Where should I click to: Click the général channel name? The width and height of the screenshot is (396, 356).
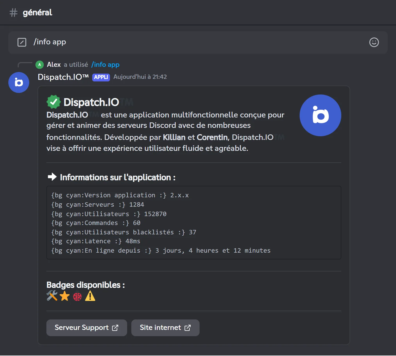tap(38, 13)
